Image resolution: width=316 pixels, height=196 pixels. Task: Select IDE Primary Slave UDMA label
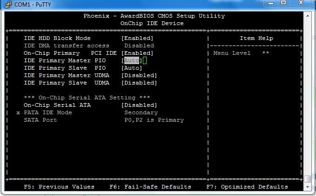[x=67, y=83]
